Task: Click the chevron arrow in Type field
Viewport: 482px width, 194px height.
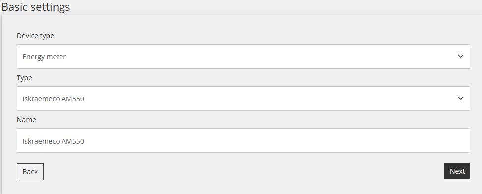Action: (x=460, y=98)
